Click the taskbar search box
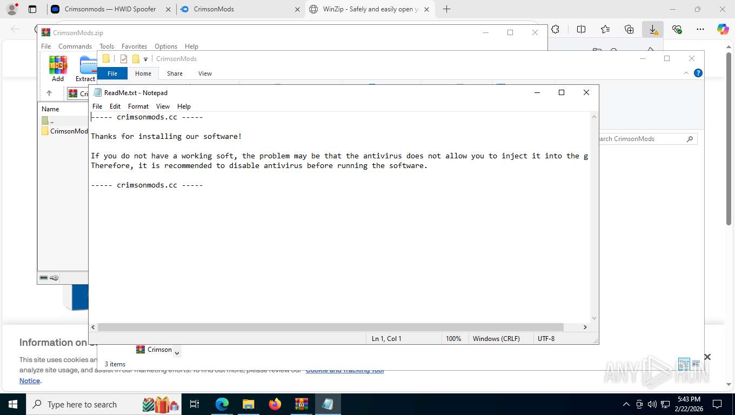Viewport: 735px width, 415px height. click(x=103, y=404)
